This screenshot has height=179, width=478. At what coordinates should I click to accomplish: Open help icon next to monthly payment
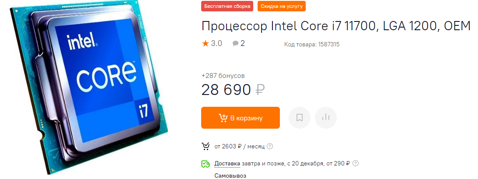(270, 146)
